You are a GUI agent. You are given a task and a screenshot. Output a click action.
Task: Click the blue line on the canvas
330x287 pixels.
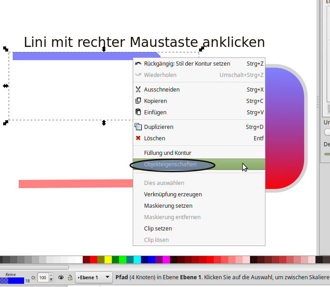pyautogui.click(x=86, y=56)
